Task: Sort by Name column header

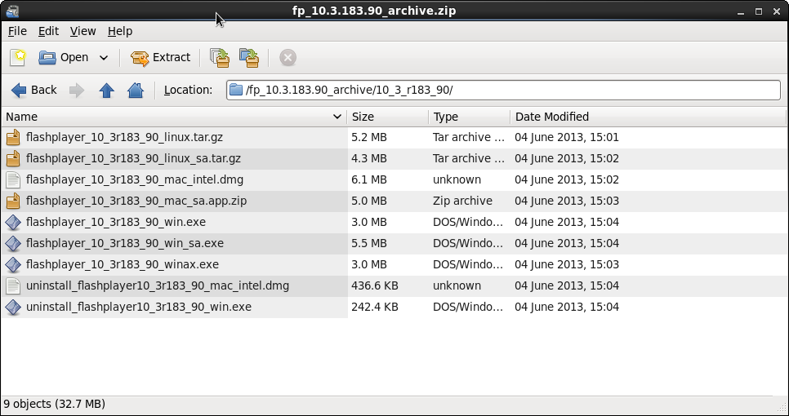Action: coord(174,117)
